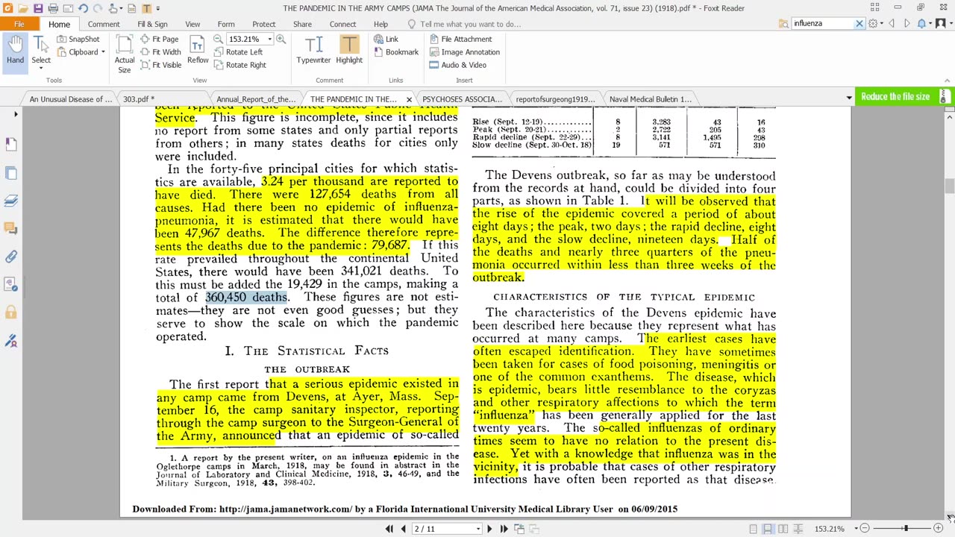This screenshot has width=955, height=537.
Task: Switch to single page view mode
Action: point(753,529)
